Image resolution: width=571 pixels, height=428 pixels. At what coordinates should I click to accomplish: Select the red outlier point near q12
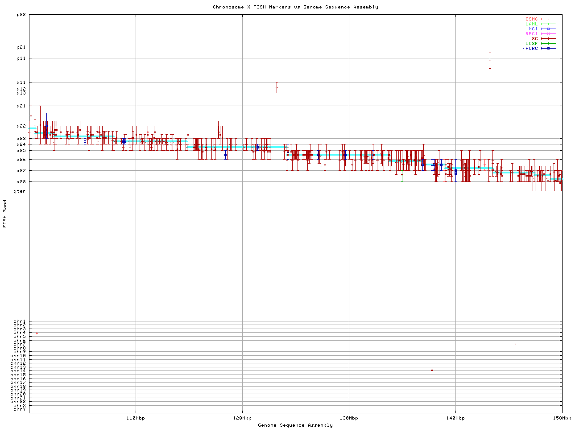pos(277,88)
